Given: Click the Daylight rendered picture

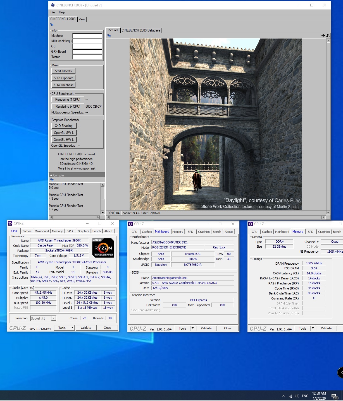Looking at the screenshot, I should click(216, 124).
